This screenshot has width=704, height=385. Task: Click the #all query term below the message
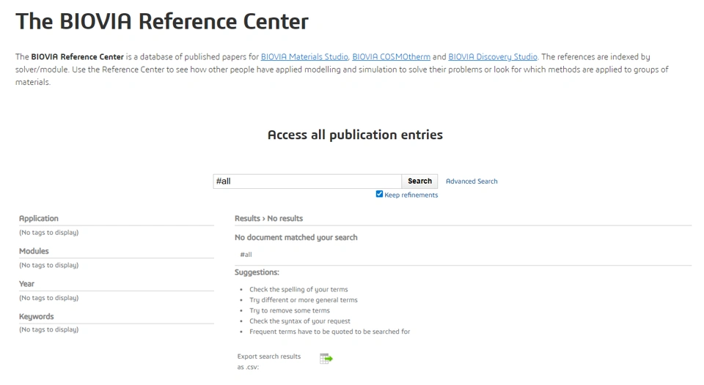[246, 255]
